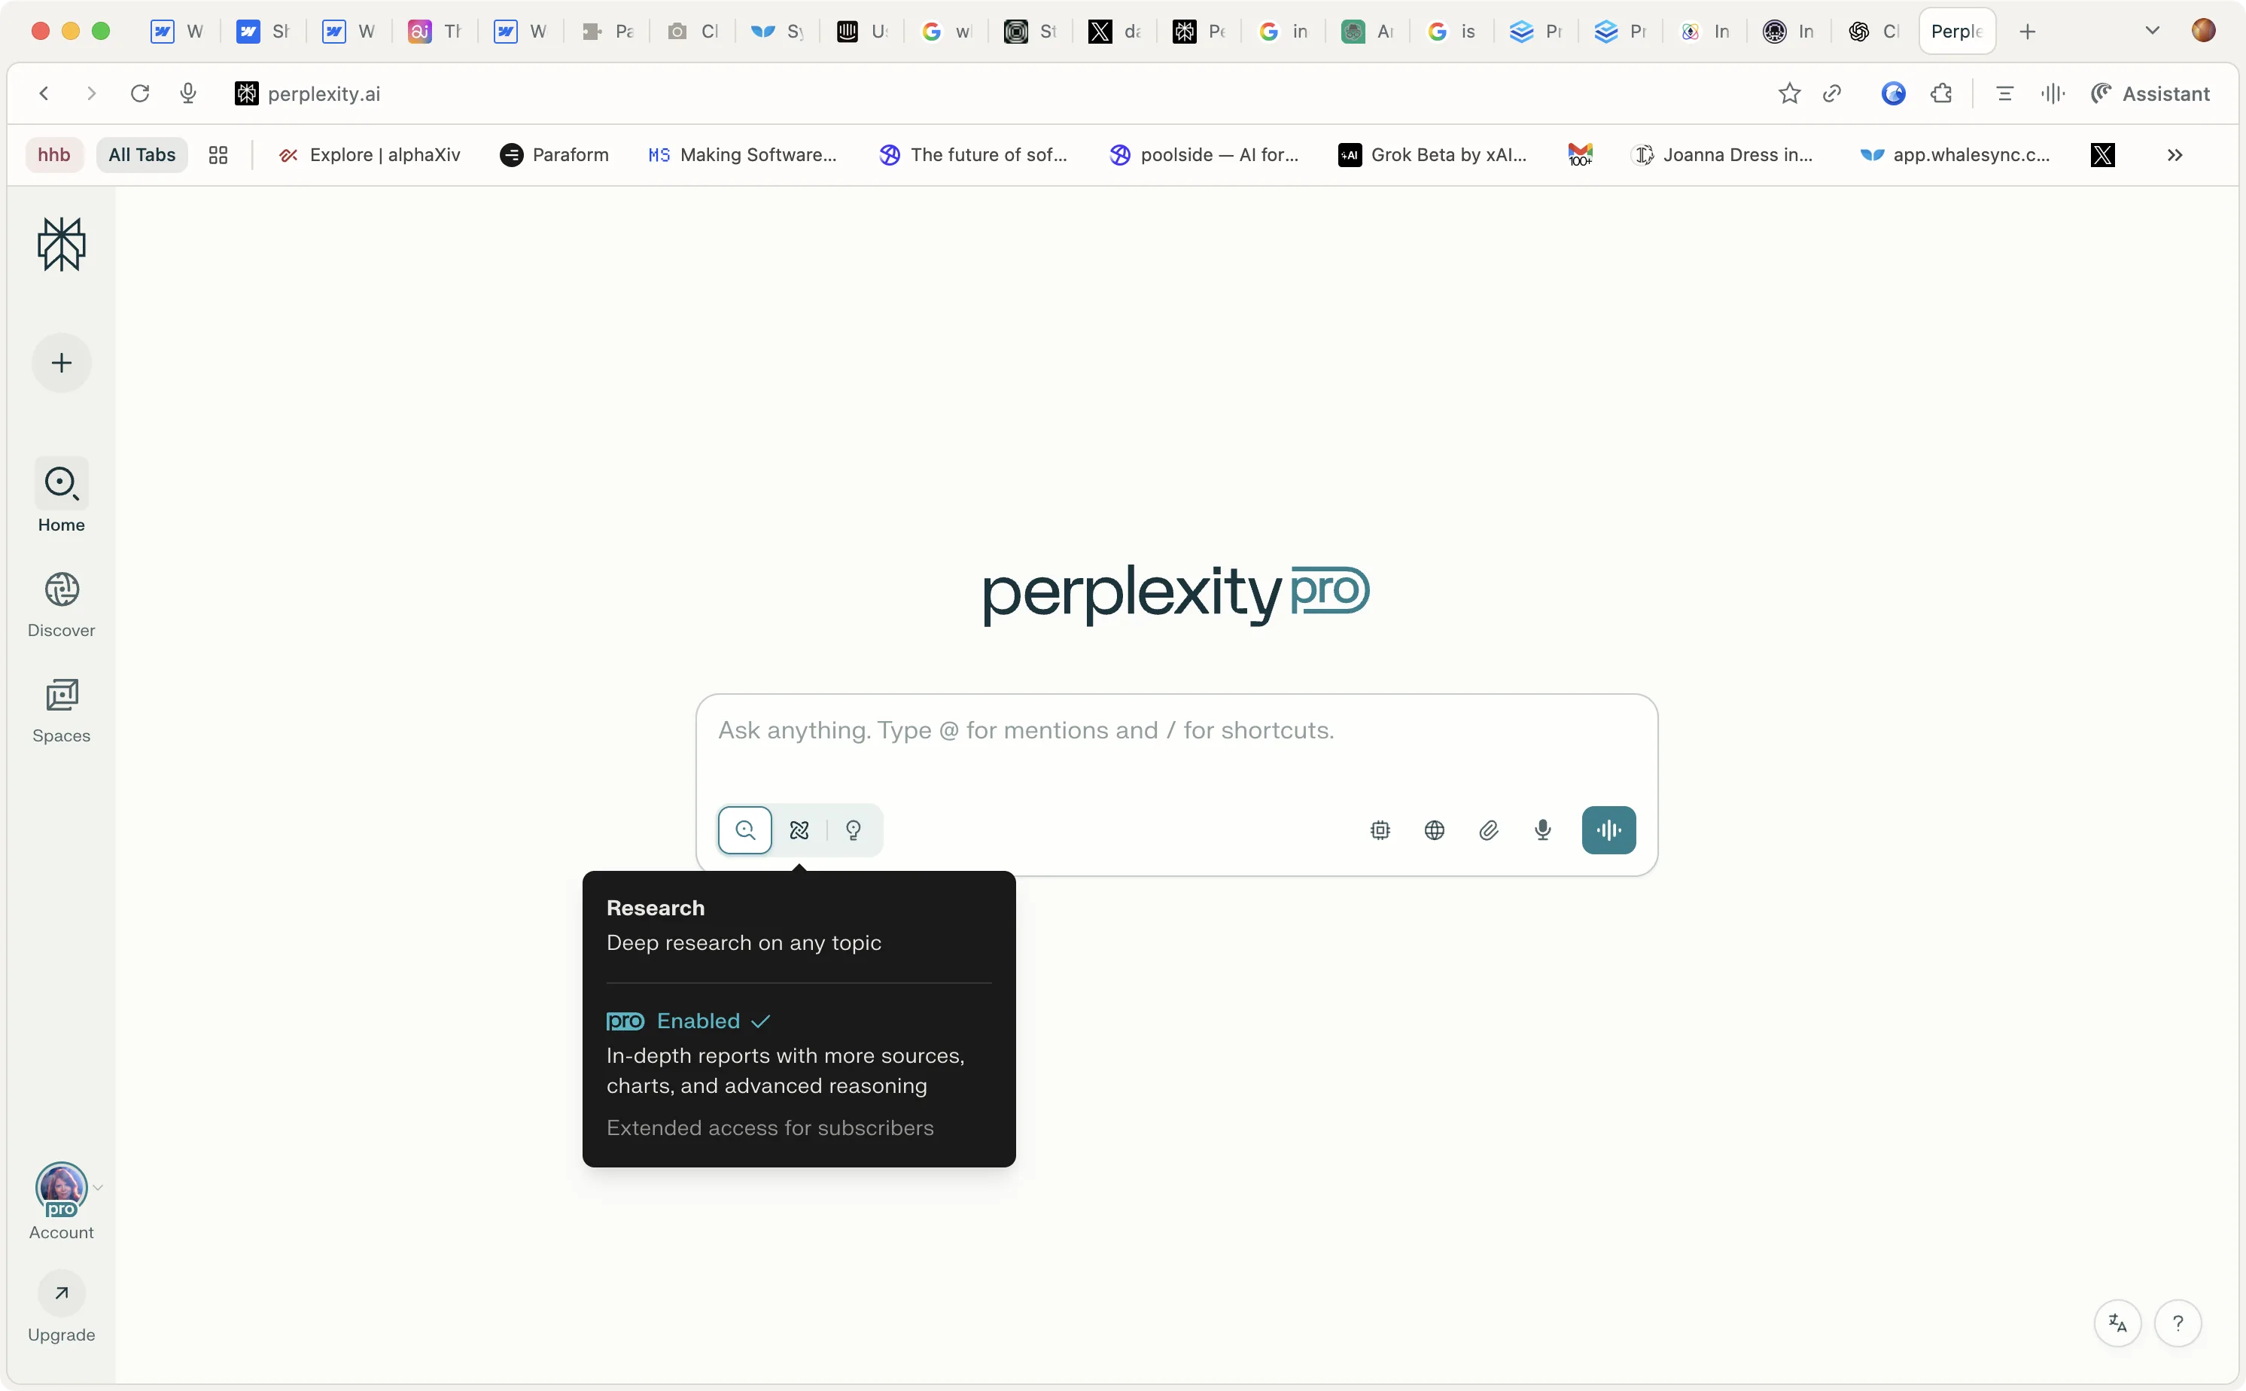The height and width of the screenshot is (1391, 2246).
Task: Enable Research mode toggle
Action: click(x=799, y=831)
